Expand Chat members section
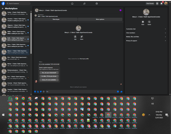Image resolution: width=171 pixels, height=134 pixels. tap(146, 33)
